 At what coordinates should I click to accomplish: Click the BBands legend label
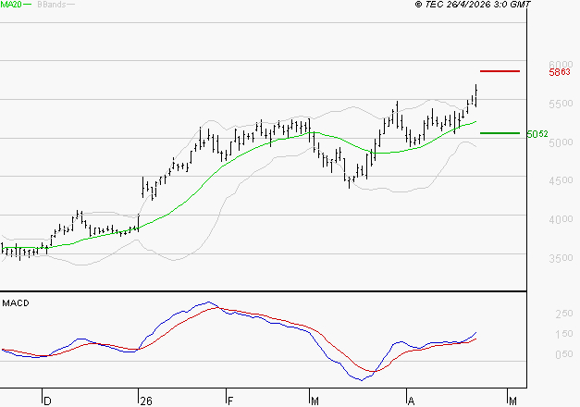(52, 5)
